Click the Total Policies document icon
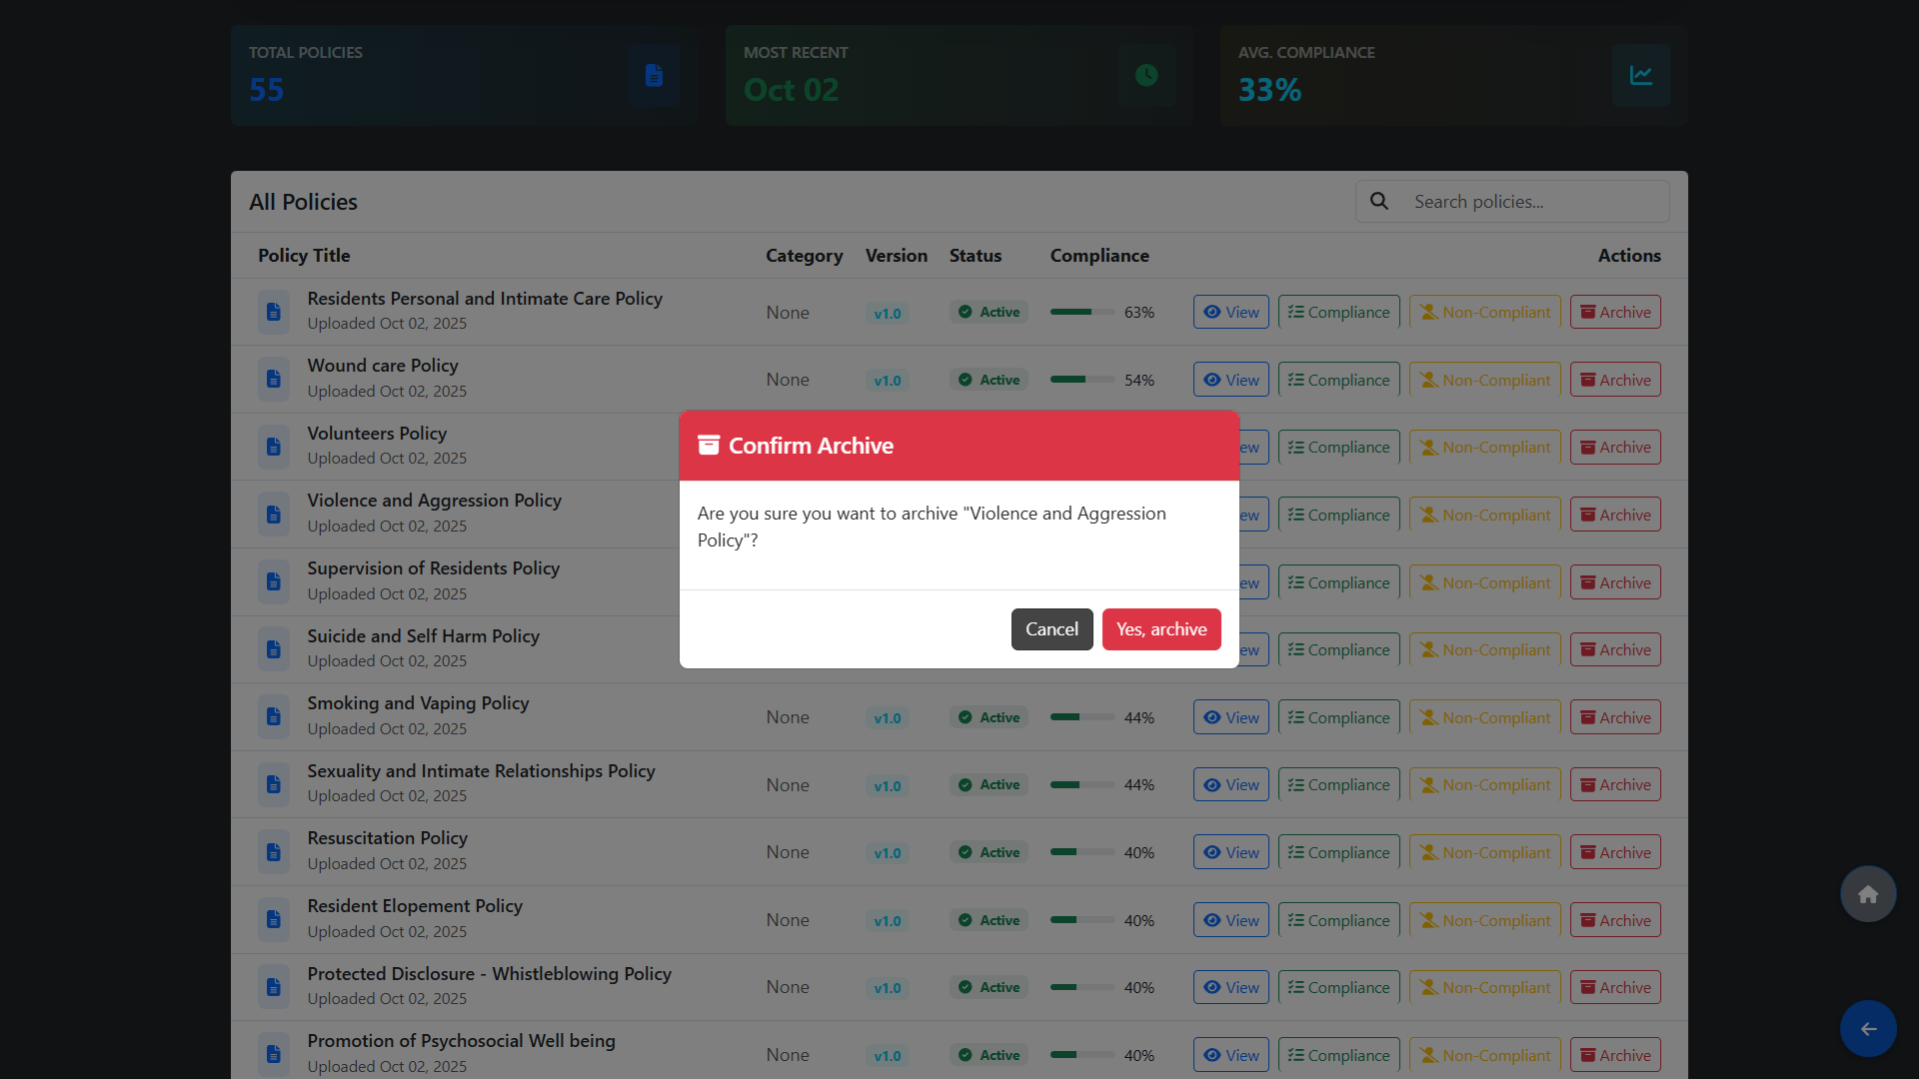 (x=655, y=75)
